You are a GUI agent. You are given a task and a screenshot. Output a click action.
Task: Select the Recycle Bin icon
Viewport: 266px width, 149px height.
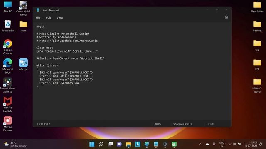(x=8, y=26)
